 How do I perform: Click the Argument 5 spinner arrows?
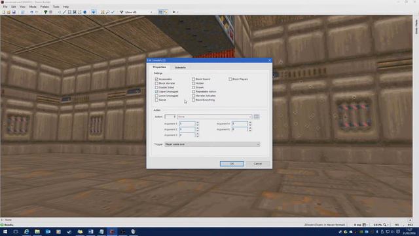[250, 129]
